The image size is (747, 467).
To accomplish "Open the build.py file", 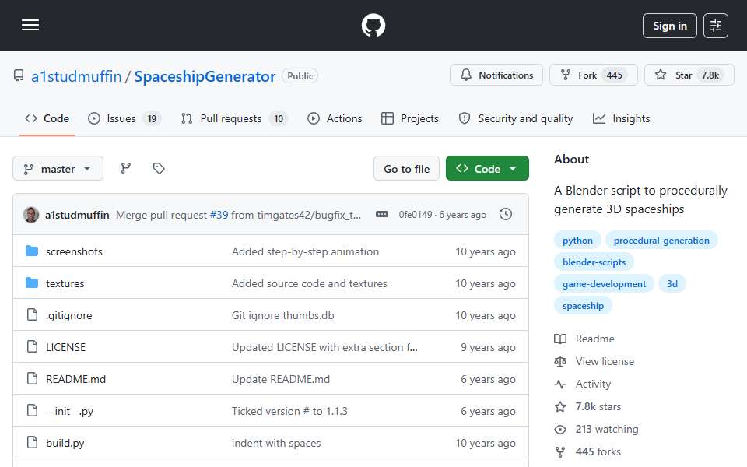I will click(x=65, y=443).
